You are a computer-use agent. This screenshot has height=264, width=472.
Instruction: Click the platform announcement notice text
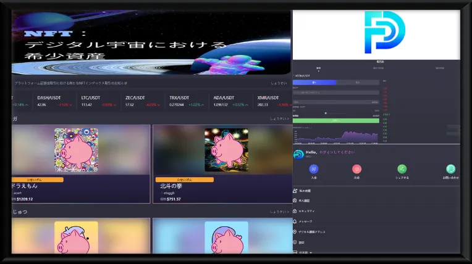tap(71, 83)
